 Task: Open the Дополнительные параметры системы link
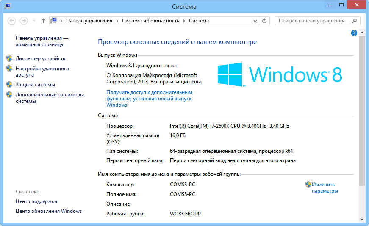click(50, 98)
